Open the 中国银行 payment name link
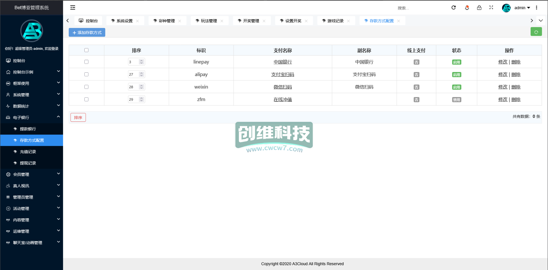Image resolution: width=548 pixels, height=270 pixels. click(x=283, y=62)
